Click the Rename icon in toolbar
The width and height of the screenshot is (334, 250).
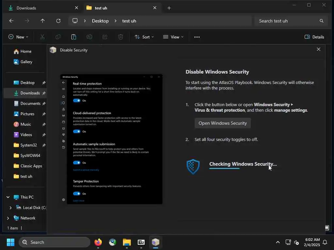click(x=89, y=37)
